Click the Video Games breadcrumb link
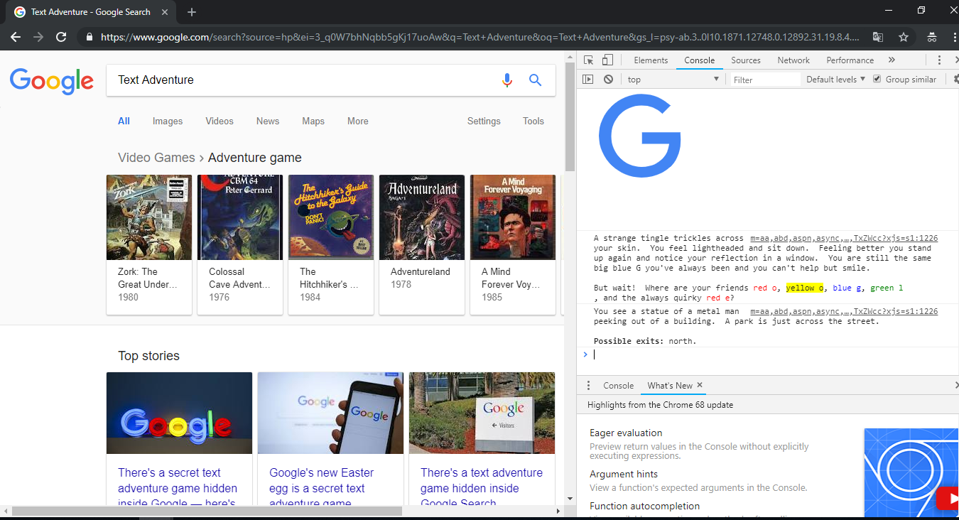Image resolution: width=959 pixels, height=520 pixels. [156, 158]
